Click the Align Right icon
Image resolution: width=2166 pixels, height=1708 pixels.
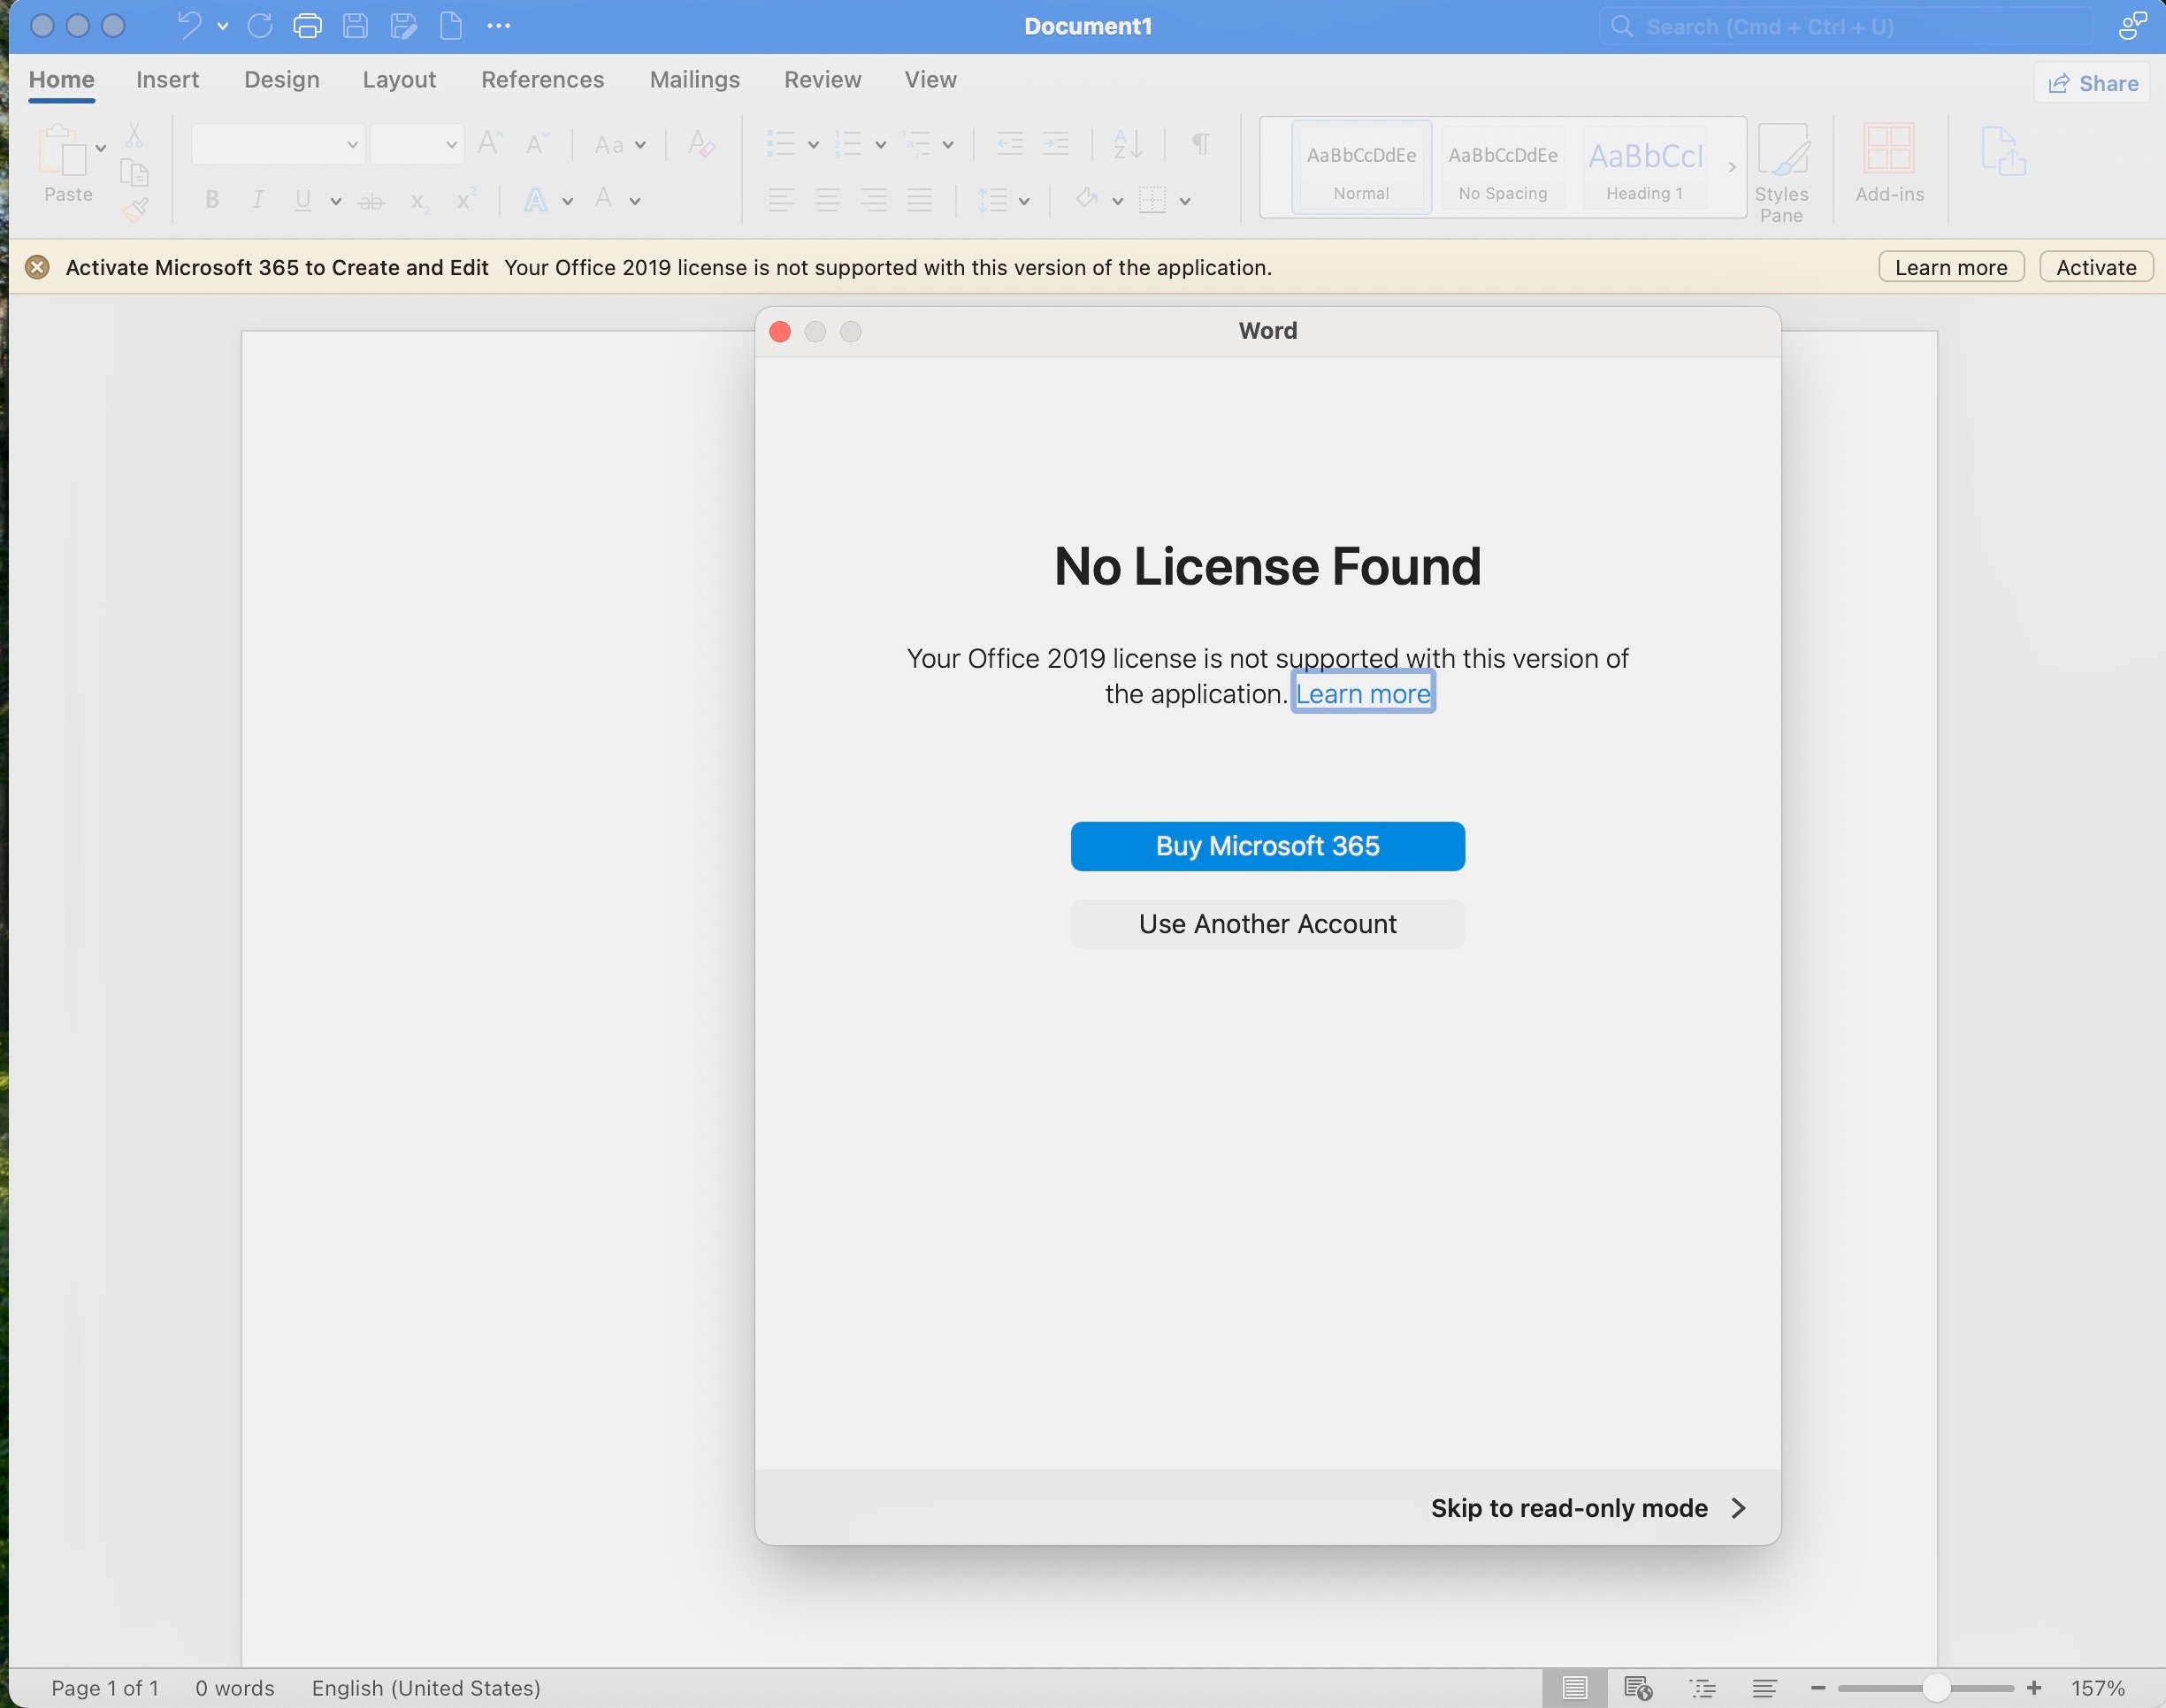coord(874,200)
